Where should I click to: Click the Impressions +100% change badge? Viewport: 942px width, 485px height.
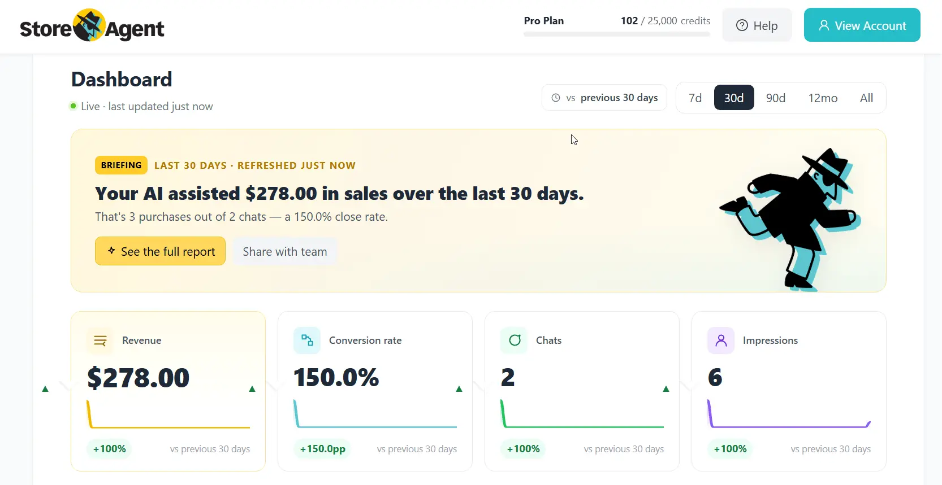tap(731, 449)
